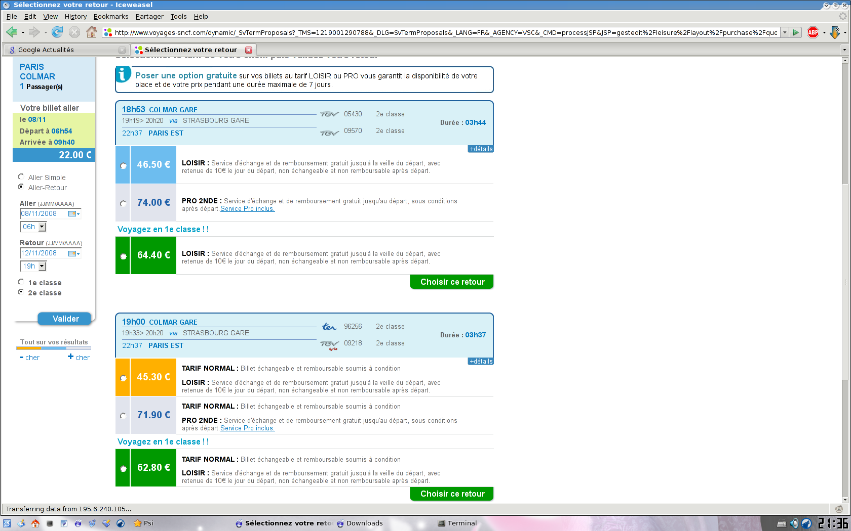The image size is (851, 531).
Task: Click the - cher price filter
Action: pos(30,358)
